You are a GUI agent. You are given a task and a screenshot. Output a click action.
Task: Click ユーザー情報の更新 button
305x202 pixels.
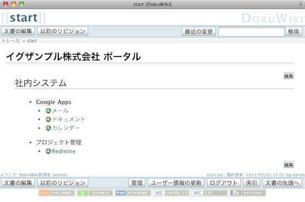tap(176, 183)
